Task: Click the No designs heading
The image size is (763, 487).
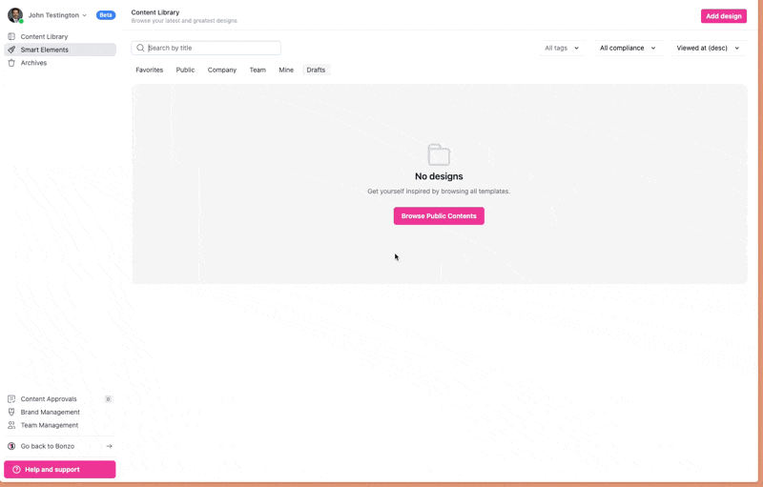Action: click(439, 176)
